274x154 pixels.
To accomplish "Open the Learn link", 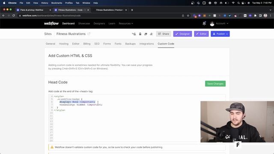I will (112, 24).
